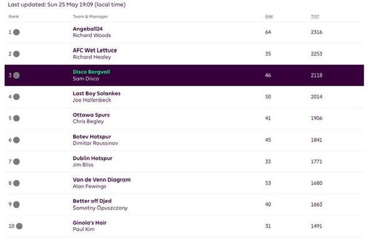Image resolution: width=368 pixels, height=244 pixels.
Task: Click the rank movement icon for Last Boy Solankes
Action: coord(16,97)
